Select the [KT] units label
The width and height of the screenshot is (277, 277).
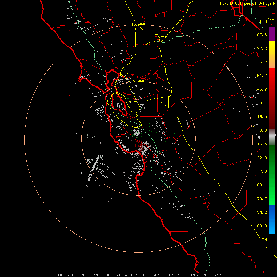263,21
